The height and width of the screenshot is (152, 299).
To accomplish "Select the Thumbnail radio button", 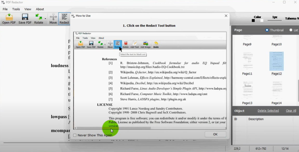I will 267,30.
